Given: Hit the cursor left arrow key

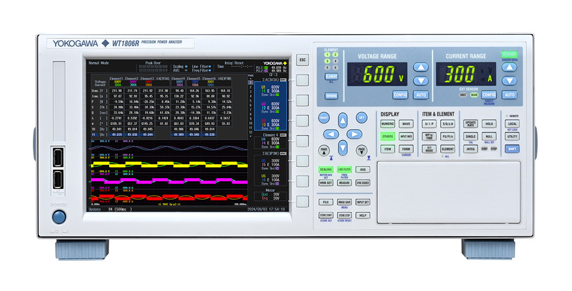Looking at the screenshot, I should pyautogui.click(x=331, y=134).
